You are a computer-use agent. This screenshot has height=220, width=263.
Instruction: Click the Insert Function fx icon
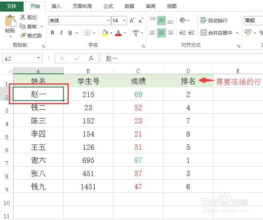tap(91, 58)
